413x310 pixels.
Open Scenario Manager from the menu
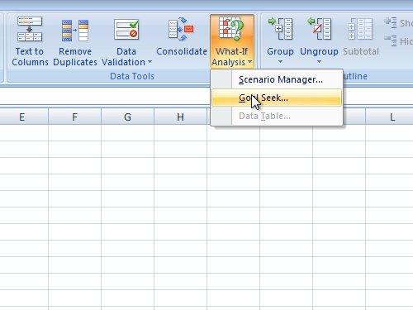click(277, 79)
